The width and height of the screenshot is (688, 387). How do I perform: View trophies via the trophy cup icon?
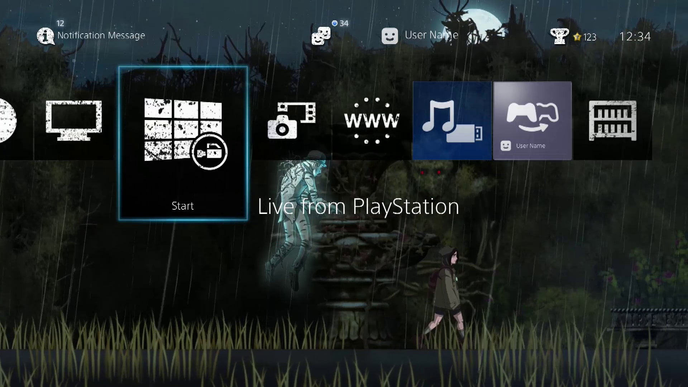pyautogui.click(x=559, y=36)
